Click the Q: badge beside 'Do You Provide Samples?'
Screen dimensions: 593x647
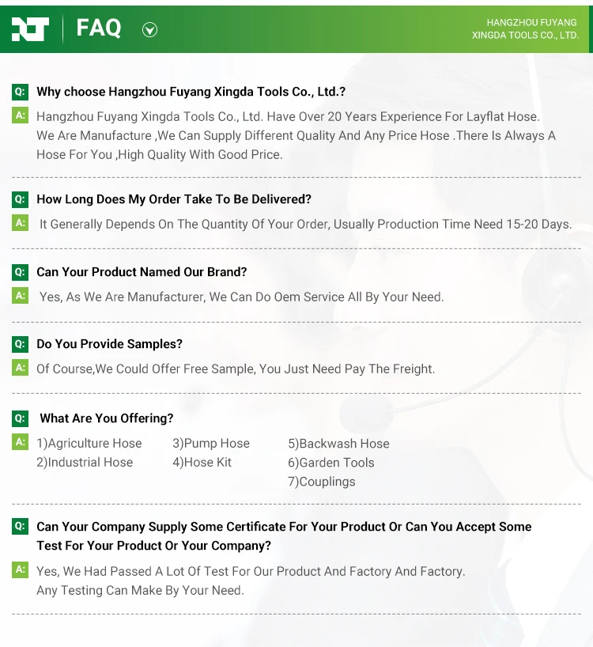[x=20, y=344]
